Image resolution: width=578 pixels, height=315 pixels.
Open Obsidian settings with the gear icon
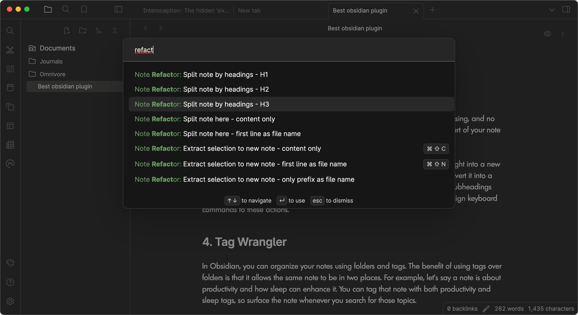(10, 301)
